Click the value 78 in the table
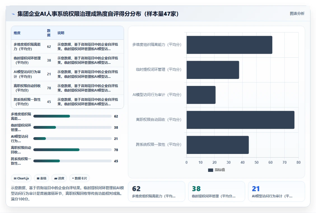 49,88
